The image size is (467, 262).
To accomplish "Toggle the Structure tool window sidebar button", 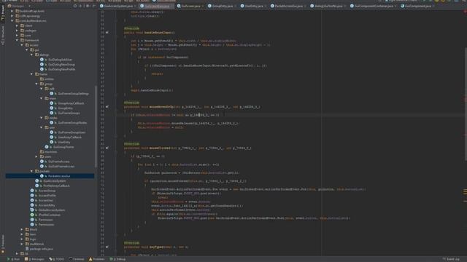I will tap(3, 36).
